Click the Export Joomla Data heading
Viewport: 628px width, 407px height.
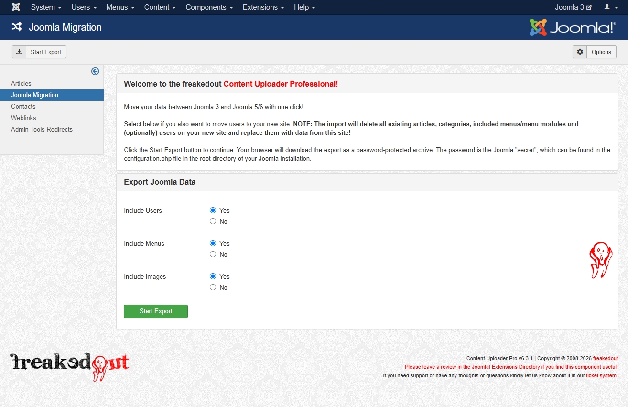[160, 182]
